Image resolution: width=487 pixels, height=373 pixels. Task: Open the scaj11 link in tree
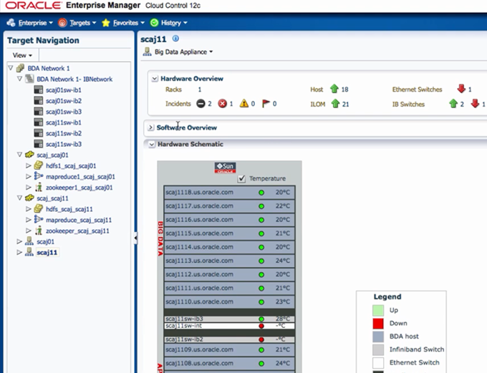click(47, 253)
